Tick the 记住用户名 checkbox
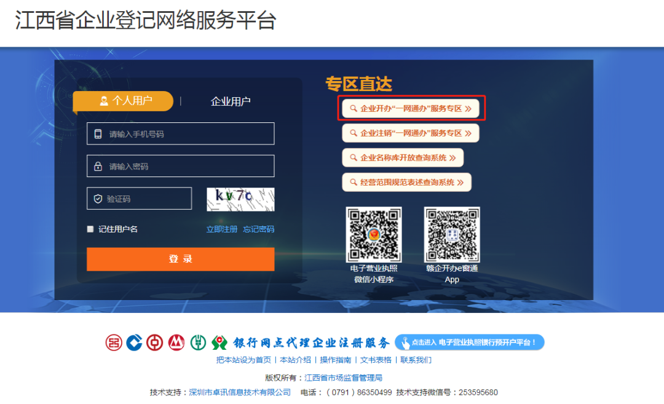 point(90,229)
